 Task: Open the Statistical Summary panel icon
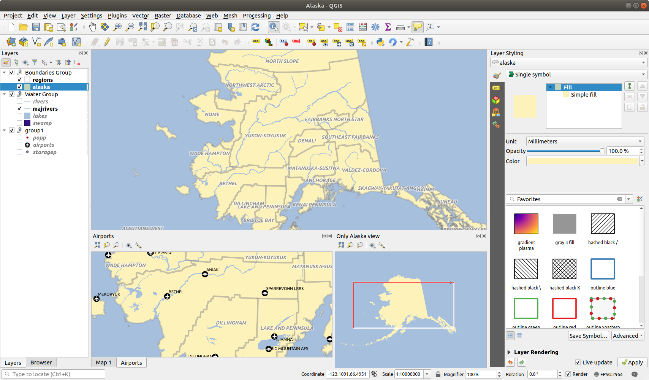[x=388, y=27]
